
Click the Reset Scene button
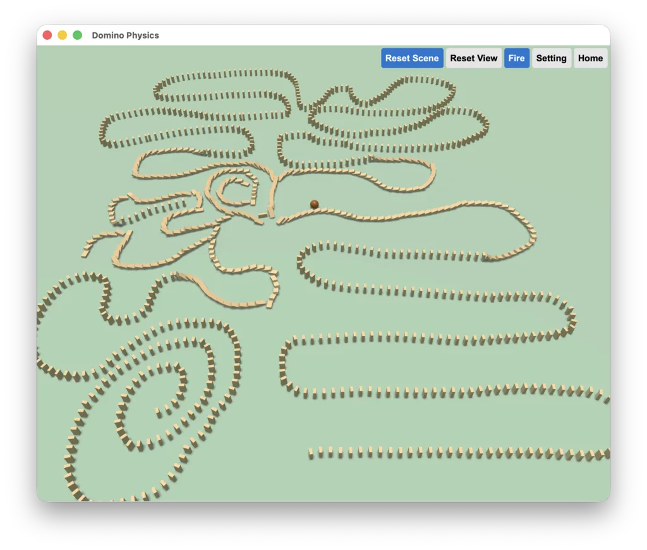tap(412, 58)
